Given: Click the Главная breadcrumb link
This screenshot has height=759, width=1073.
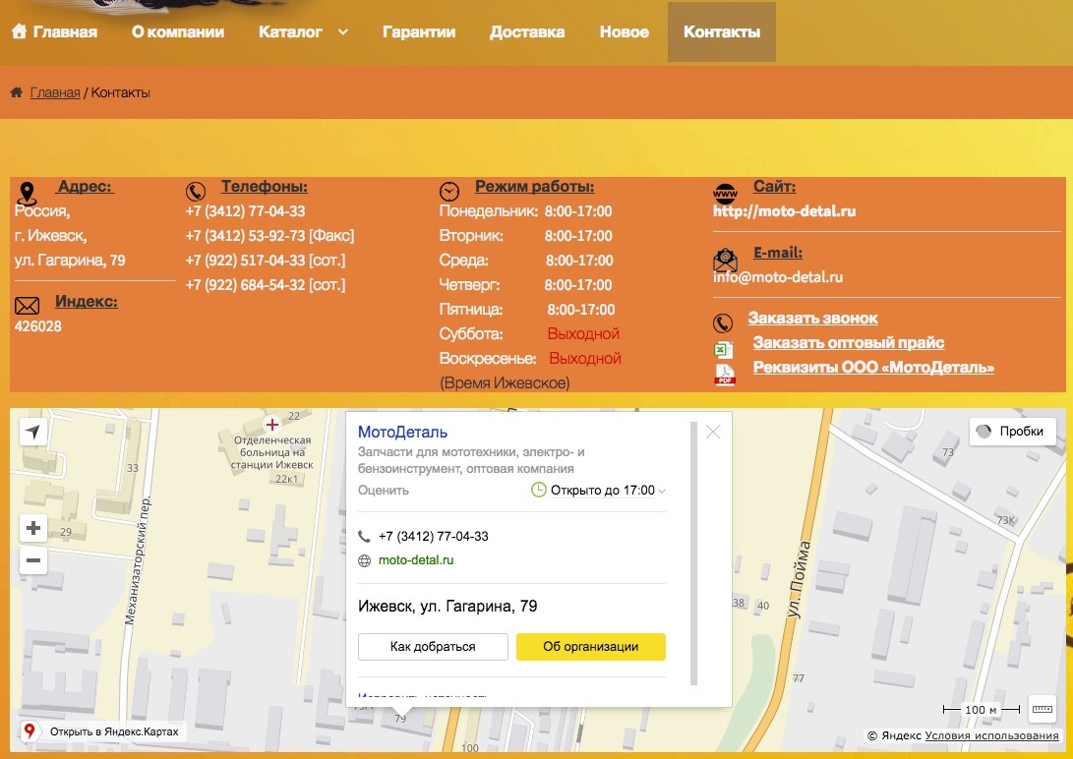Looking at the screenshot, I should (55, 92).
